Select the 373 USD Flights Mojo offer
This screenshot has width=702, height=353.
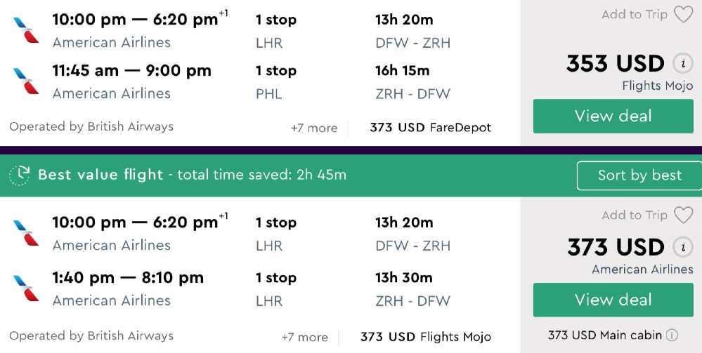click(425, 337)
